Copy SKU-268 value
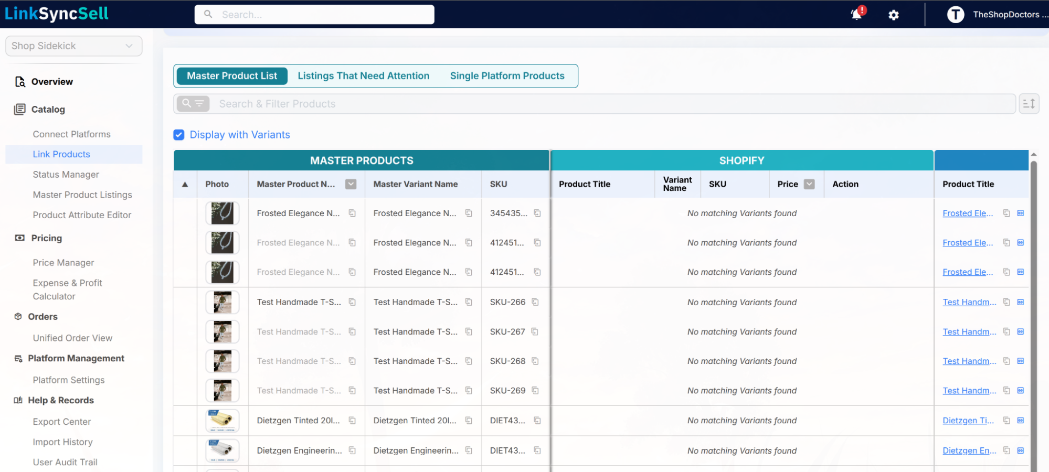This screenshot has height=472, width=1049. click(x=535, y=361)
